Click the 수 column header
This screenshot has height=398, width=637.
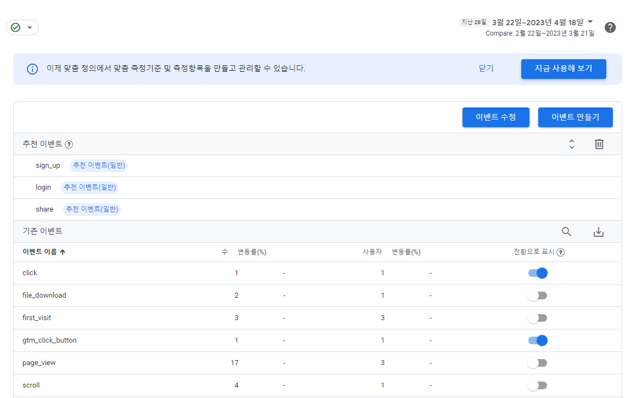pos(224,252)
